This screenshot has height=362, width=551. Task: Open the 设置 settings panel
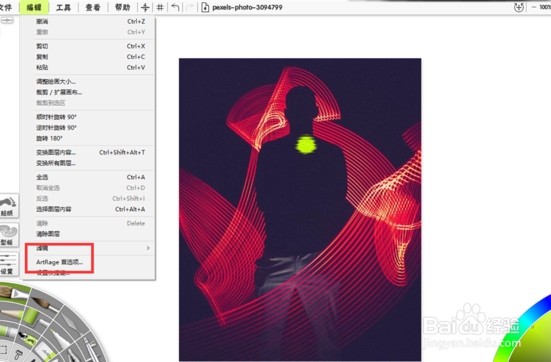[x=8, y=264]
